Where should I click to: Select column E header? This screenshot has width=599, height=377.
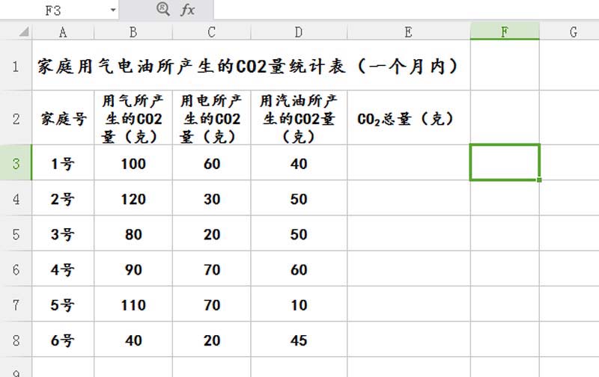[x=409, y=31]
